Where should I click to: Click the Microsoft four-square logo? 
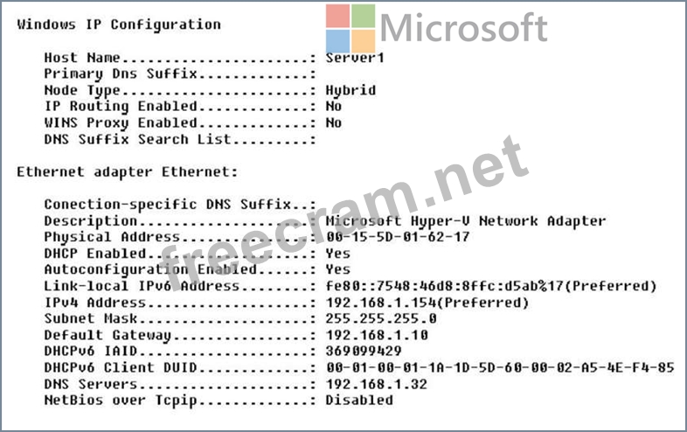[x=350, y=29]
